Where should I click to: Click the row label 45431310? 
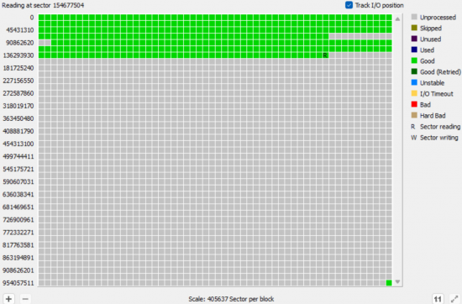point(20,30)
